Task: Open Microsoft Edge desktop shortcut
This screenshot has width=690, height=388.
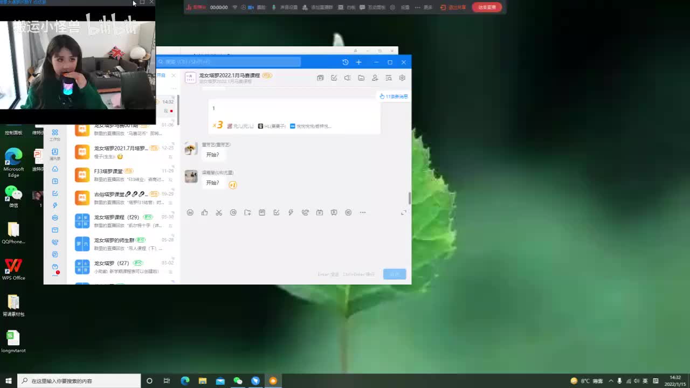Action: tap(13, 163)
